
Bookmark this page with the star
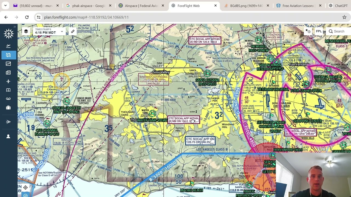coord(344,17)
